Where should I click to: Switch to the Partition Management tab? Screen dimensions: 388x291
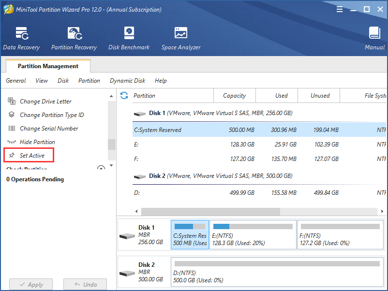coord(47,66)
